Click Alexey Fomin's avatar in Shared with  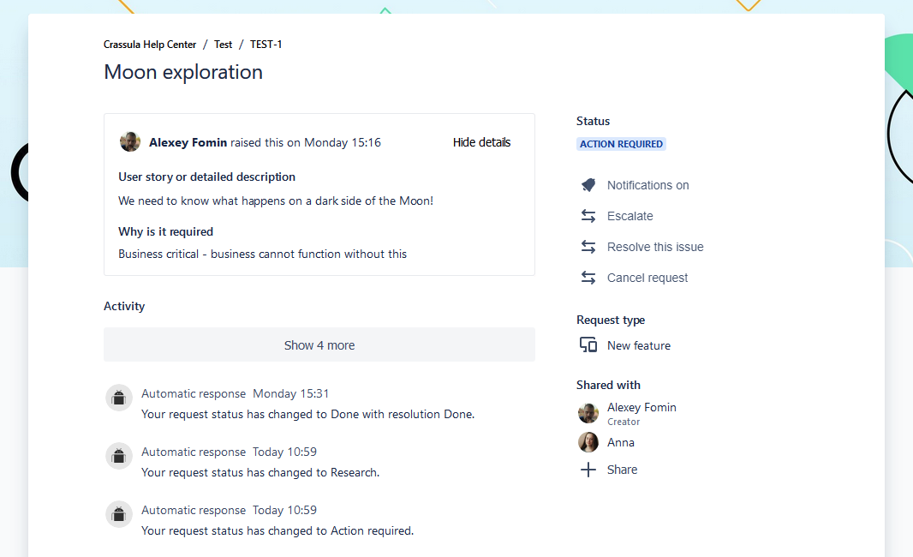click(x=588, y=413)
